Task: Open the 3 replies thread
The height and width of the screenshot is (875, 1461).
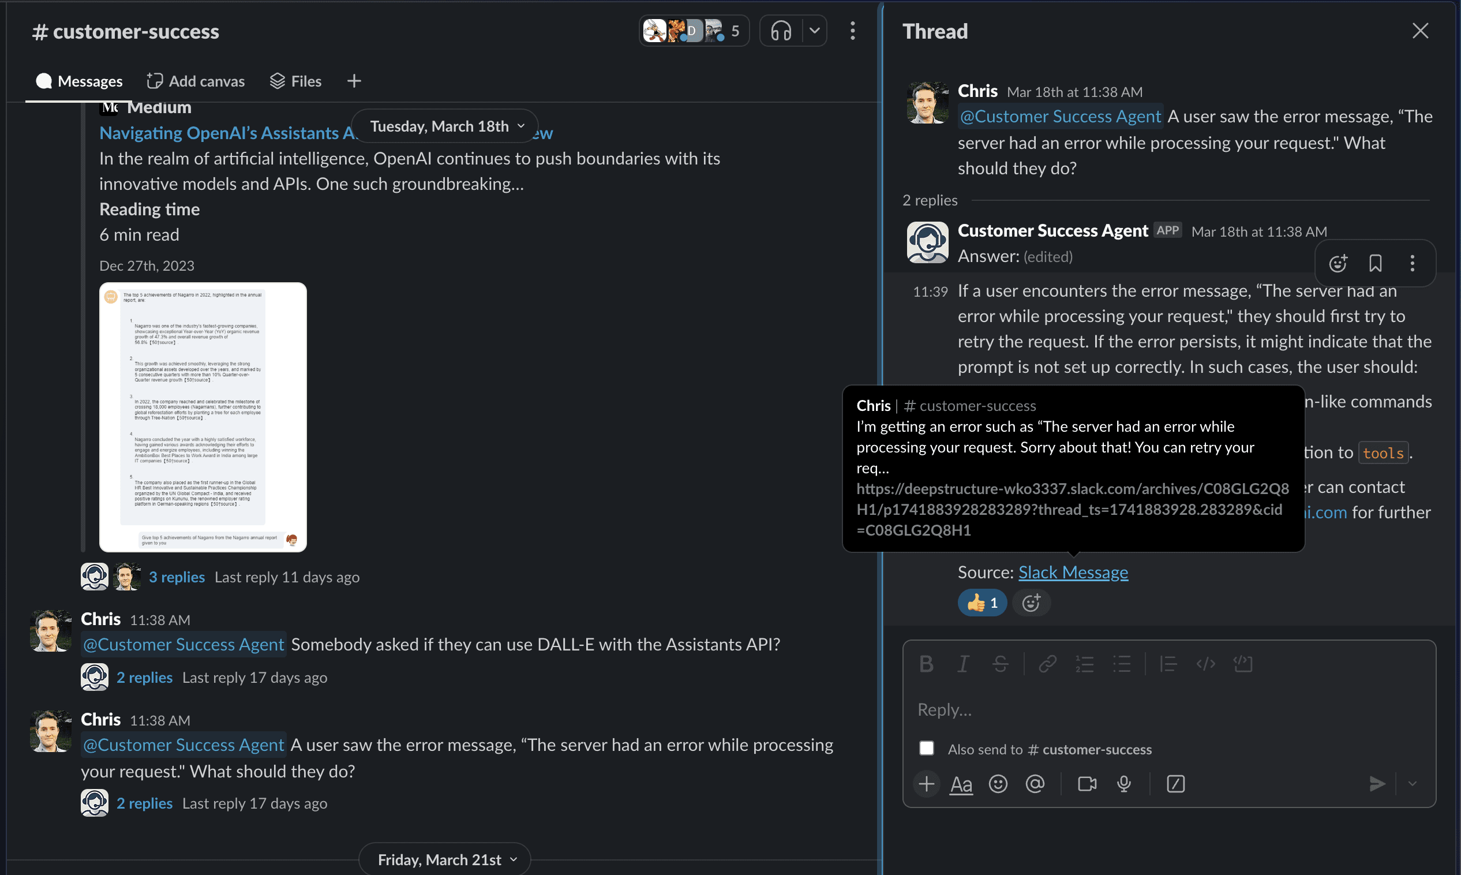Action: tap(177, 577)
